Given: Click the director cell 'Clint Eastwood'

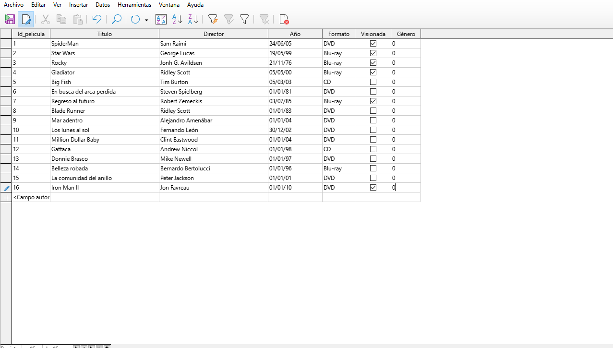Looking at the screenshot, I should click(214, 140).
